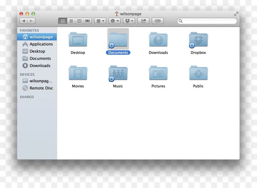Switch to column view in toolbar
The width and height of the screenshot is (257, 188).
click(x=79, y=21)
